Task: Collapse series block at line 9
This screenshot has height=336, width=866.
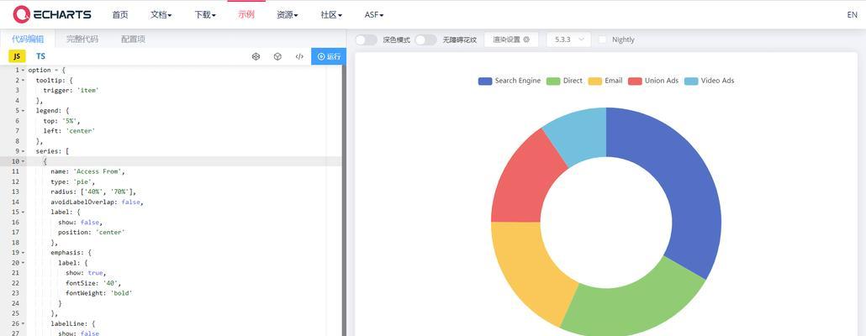Action: coord(23,151)
